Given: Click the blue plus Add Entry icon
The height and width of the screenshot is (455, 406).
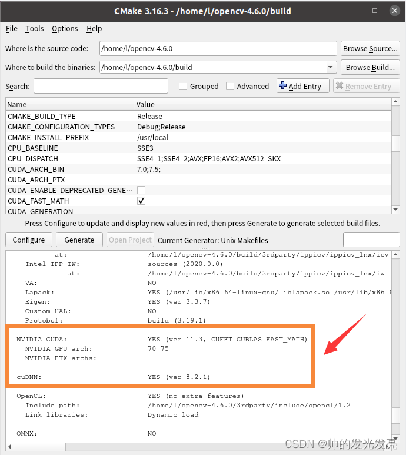Looking at the screenshot, I should 282,85.
